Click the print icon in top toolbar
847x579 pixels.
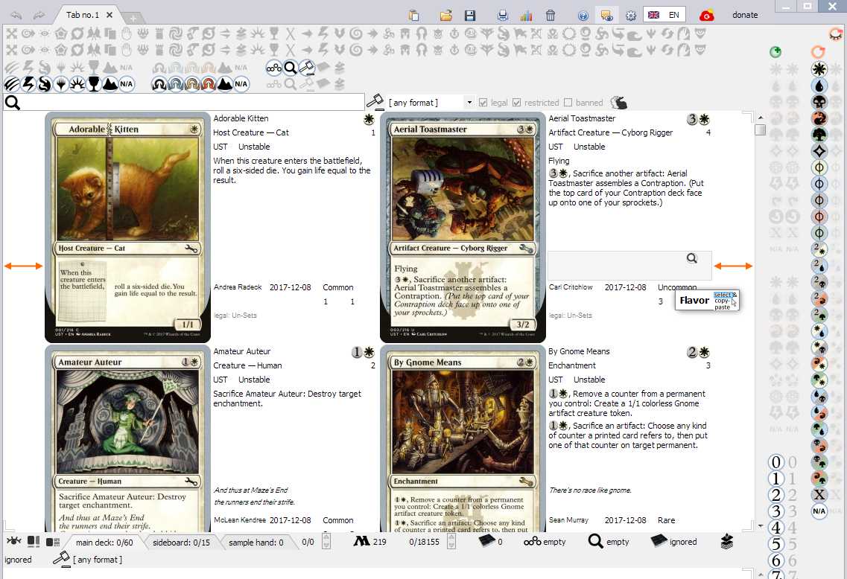pos(503,15)
